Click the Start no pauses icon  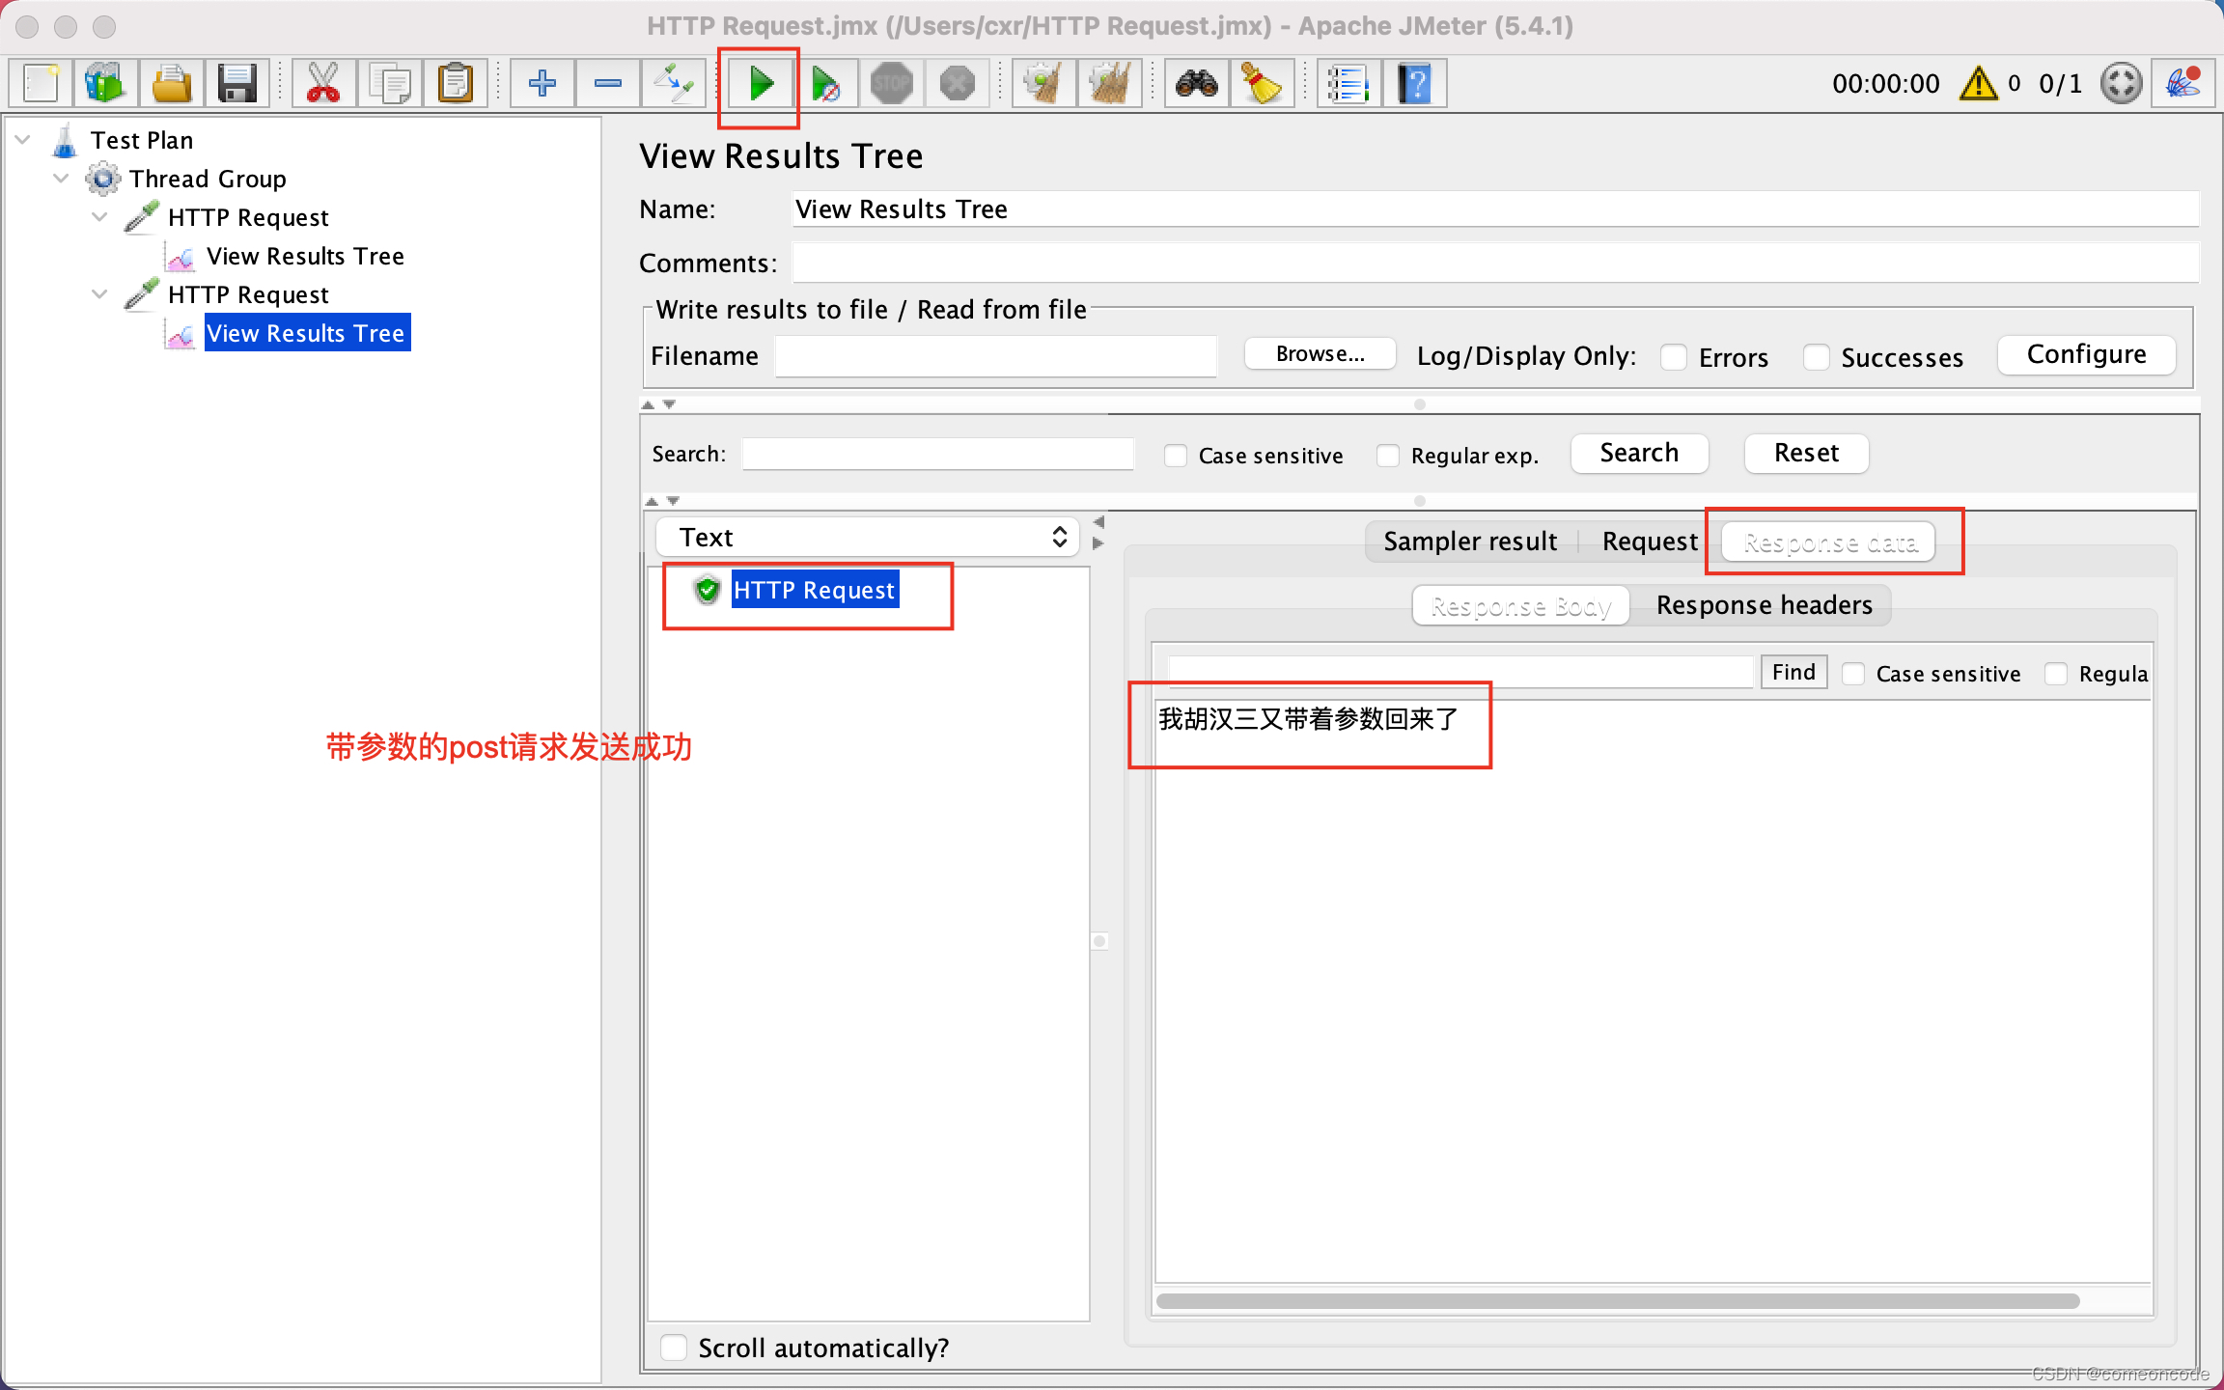pyautogui.click(x=826, y=84)
